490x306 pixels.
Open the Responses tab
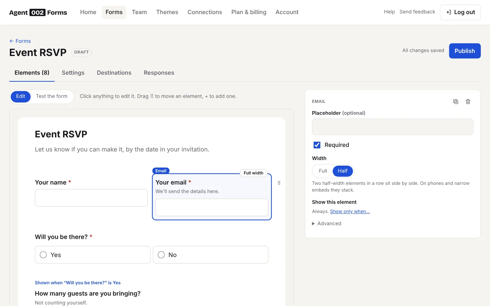(159, 73)
